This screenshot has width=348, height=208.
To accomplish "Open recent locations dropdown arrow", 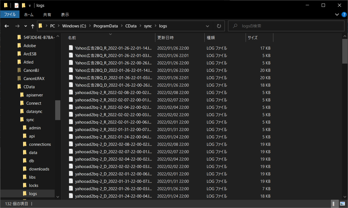I will tap(26, 26).
